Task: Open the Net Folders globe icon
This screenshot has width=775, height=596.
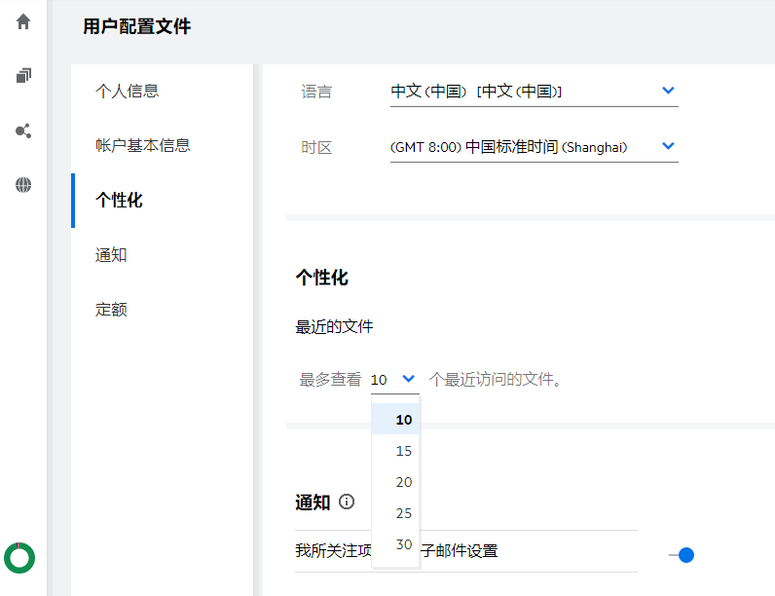Action: coord(23,185)
